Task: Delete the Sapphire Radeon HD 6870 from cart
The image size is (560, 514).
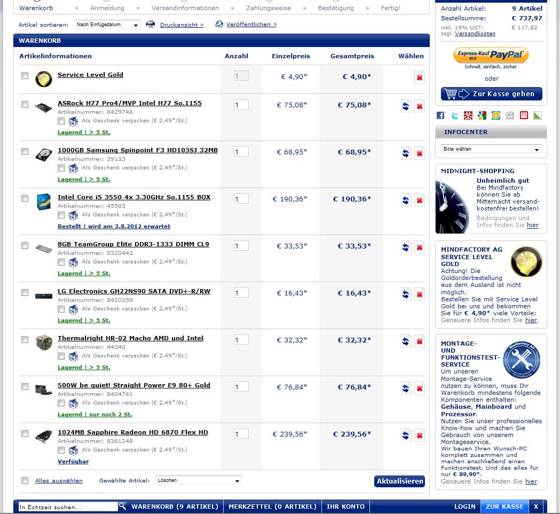Action: click(419, 435)
